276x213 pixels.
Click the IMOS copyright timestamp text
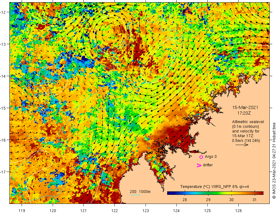coord(274,161)
